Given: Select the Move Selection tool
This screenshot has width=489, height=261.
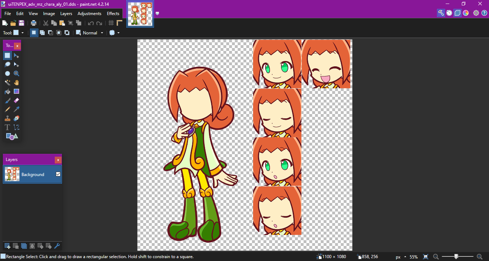Looking at the screenshot, I should [x=16, y=65].
